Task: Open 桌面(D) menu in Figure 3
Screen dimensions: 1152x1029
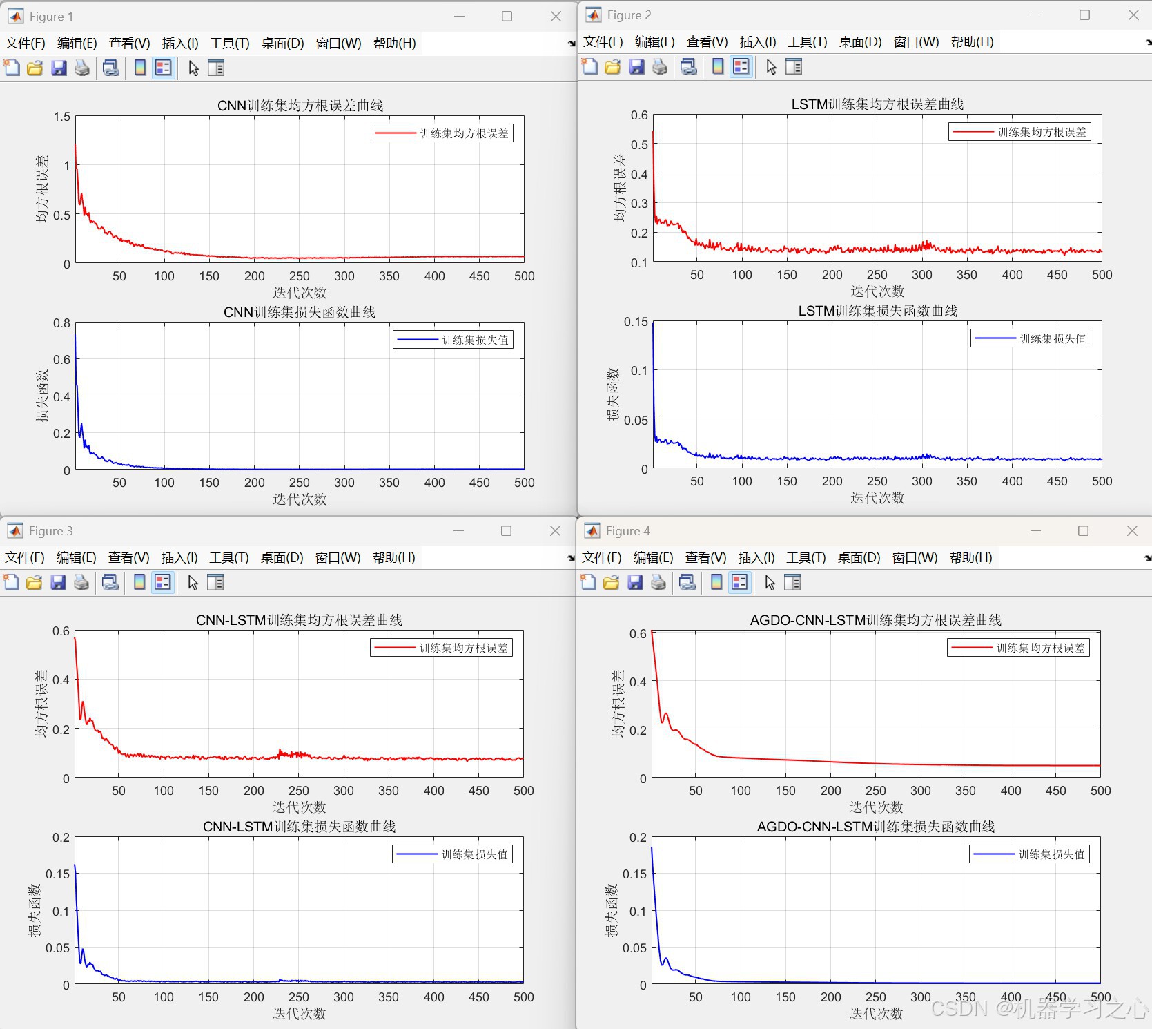Action: pos(282,557)
